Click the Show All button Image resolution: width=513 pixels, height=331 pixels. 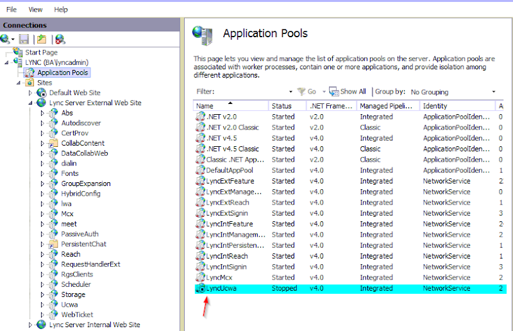[348, 92]
